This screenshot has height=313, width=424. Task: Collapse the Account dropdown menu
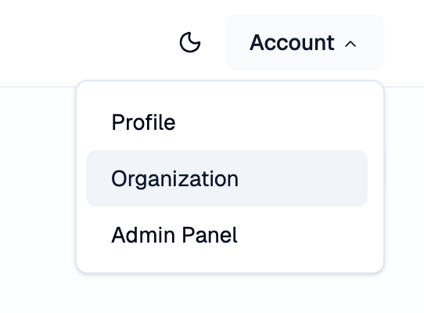click(x=304, y=42)
